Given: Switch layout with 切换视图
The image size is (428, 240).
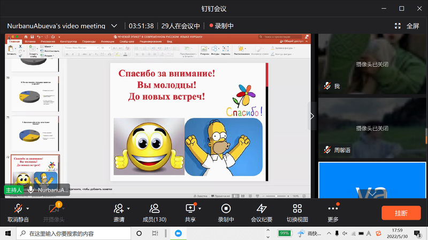Looking at the screenshot, I should [x=297, y=213].
